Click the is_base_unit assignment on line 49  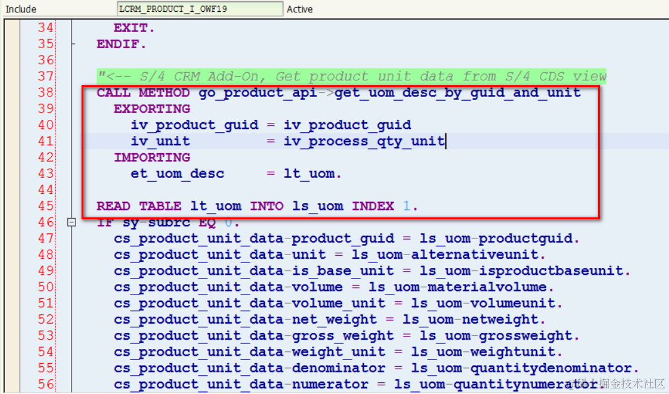372,270
